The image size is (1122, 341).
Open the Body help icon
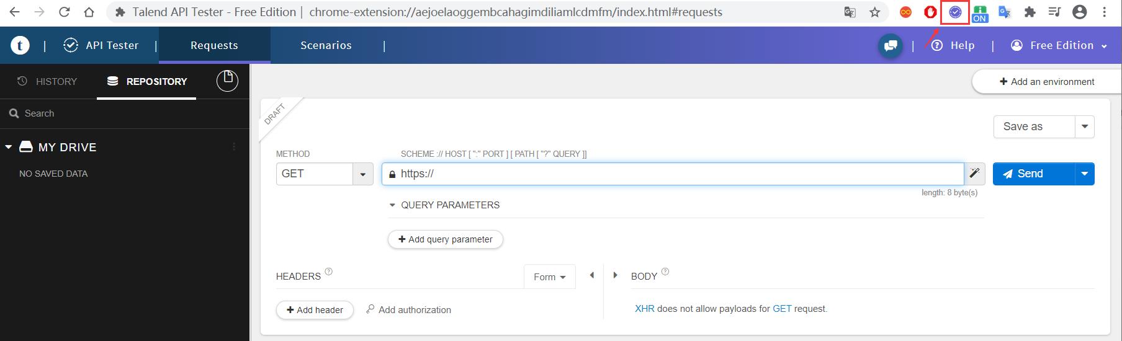(665, 272)
